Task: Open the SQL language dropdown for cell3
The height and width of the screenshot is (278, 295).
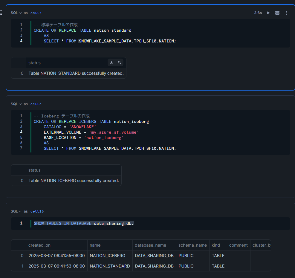Action: pyautogui.click(x=16, y=104)
